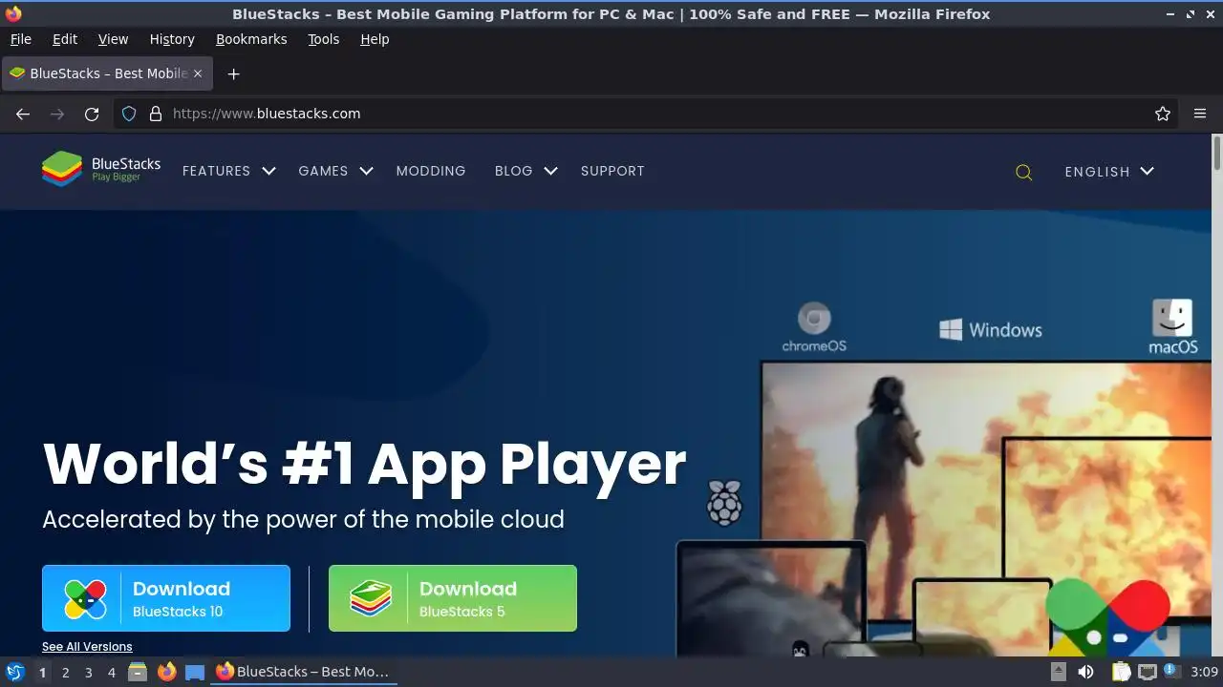Click the BlueStacks Firefox taskbar window entry
This screenshot has height=687, width=1223.
click(x=303, y=672)
